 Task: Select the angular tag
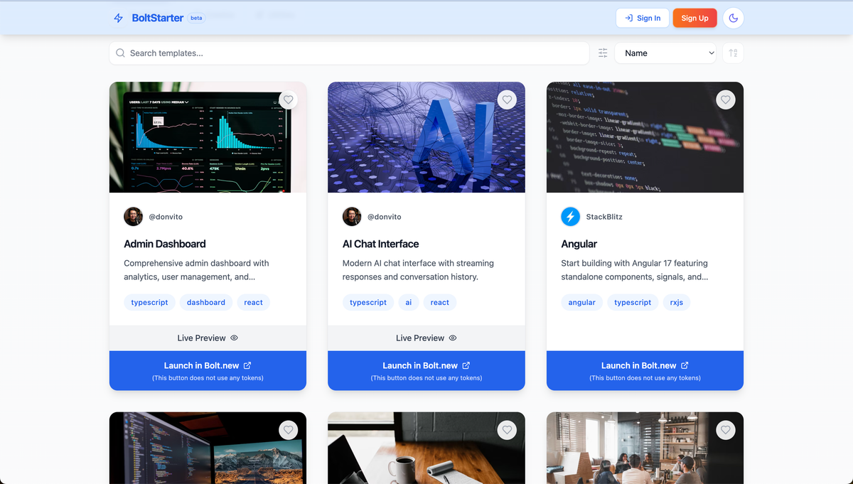tap(581, 302)
